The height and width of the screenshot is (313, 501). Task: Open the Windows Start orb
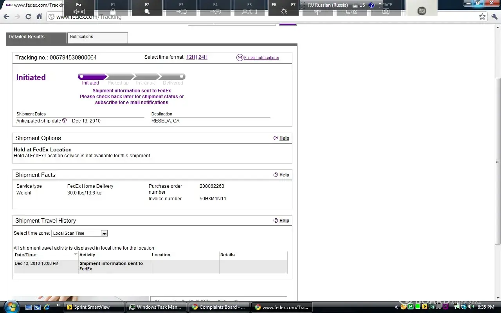pos(11,306)
